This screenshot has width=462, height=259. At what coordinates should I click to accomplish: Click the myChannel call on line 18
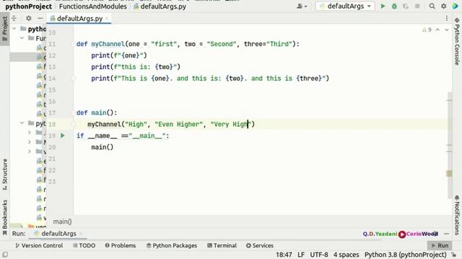(104, 124)
